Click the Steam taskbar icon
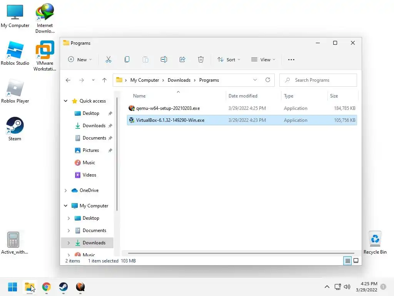Screen dimensions: 394x296 coord(63,287)
